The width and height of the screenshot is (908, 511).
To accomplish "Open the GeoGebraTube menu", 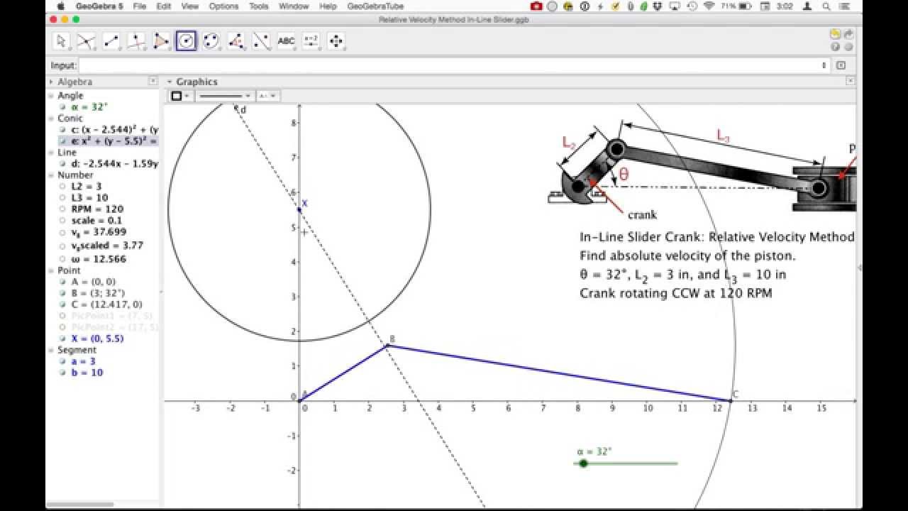I will tap(377, 6).
